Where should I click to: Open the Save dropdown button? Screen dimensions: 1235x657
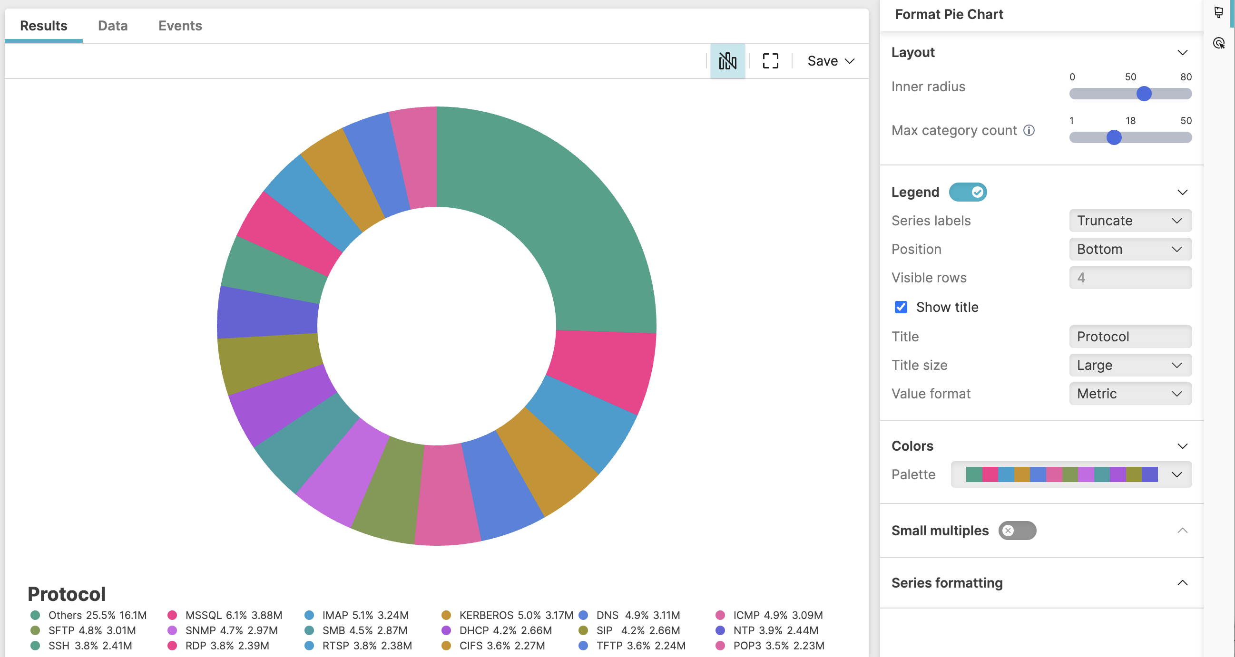pyautogui.click(x=830, y=60)
